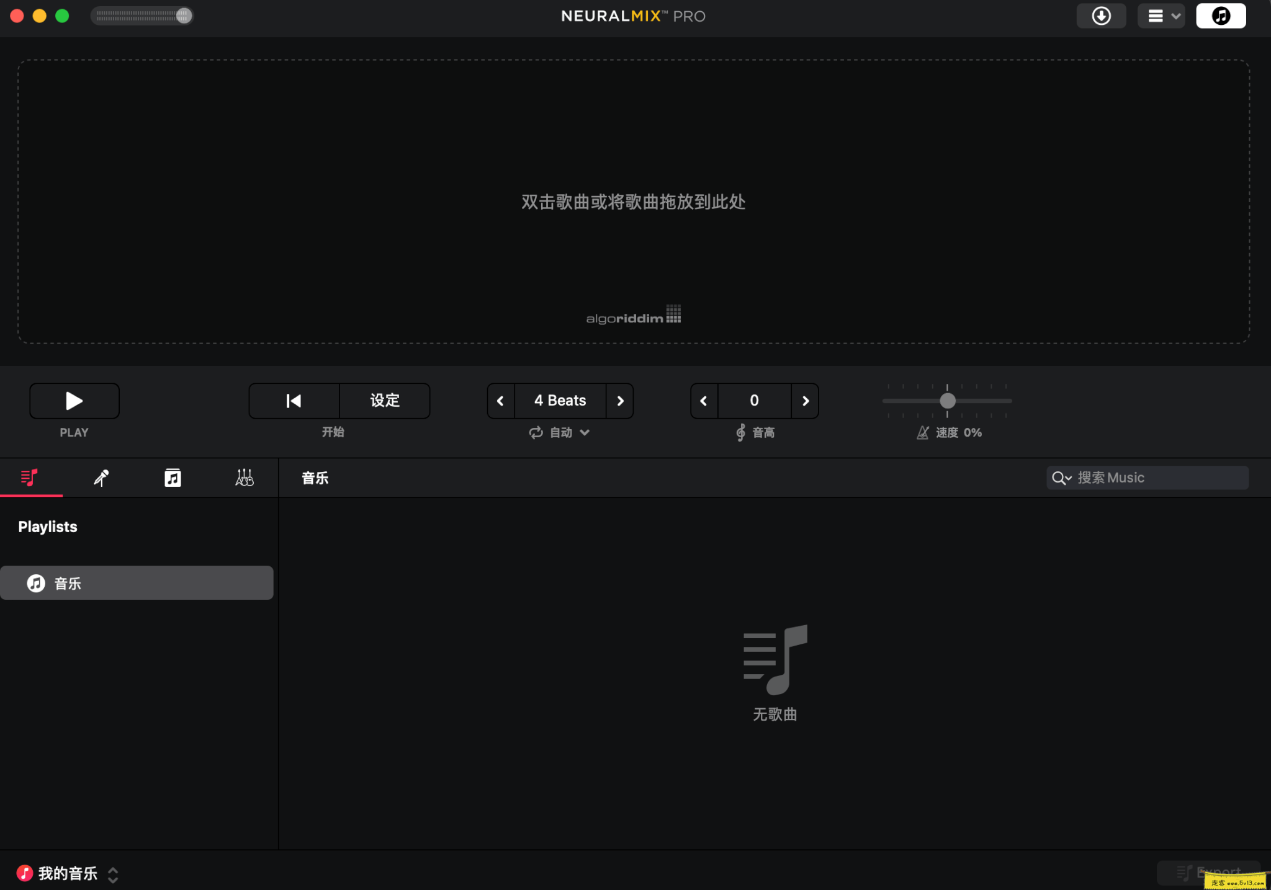This screenshot has height=890, width=1271.
Task: Select the albums tab icon
Action: (172, 477)
